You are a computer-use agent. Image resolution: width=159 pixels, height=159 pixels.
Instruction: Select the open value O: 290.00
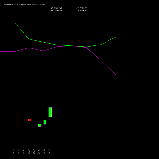[56, 11]
